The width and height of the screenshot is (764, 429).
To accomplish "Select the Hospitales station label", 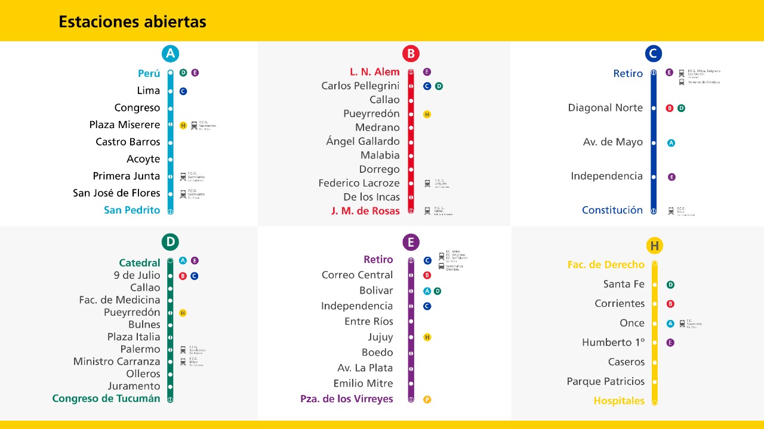I will 619,401.
